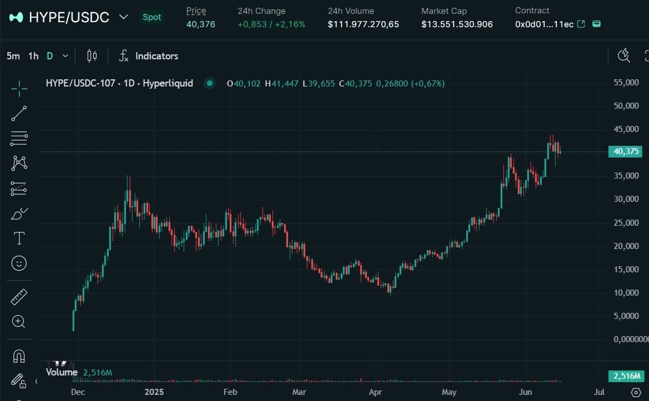Viewport: 649px width, 401px height.
Task: Open the timeframe interval dropdown arrow
Action: [x=66, y=56]
